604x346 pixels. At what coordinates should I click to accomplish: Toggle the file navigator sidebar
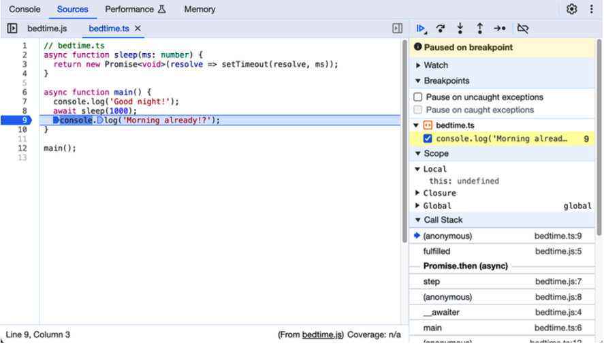coord(12,29)
